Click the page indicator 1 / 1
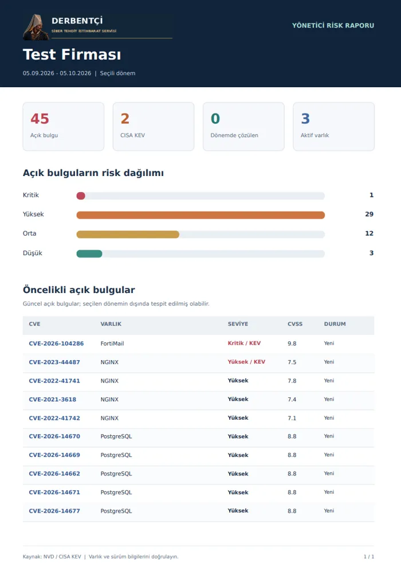The image size is (401, 578). point(369,557)
